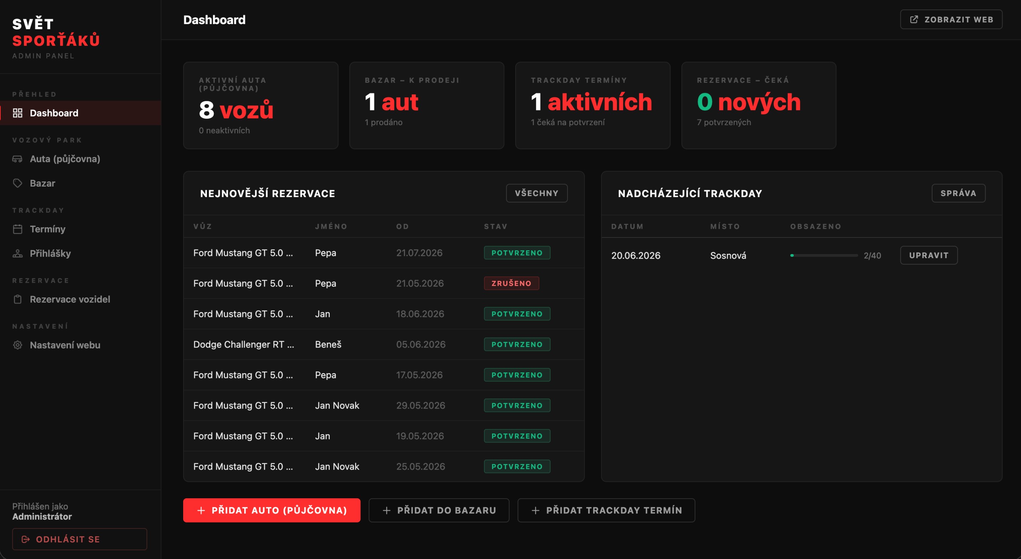Click the plus icon in Přidat do bazaru
Screen dimensions: 1021x559
[387, 510]
